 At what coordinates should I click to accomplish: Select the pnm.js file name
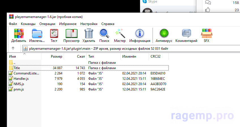(19, 89)
